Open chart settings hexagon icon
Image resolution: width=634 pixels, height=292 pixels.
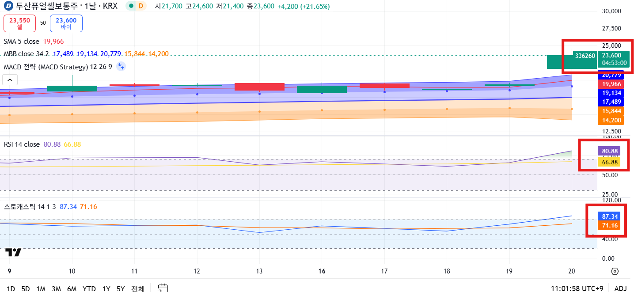pos(615,271)
